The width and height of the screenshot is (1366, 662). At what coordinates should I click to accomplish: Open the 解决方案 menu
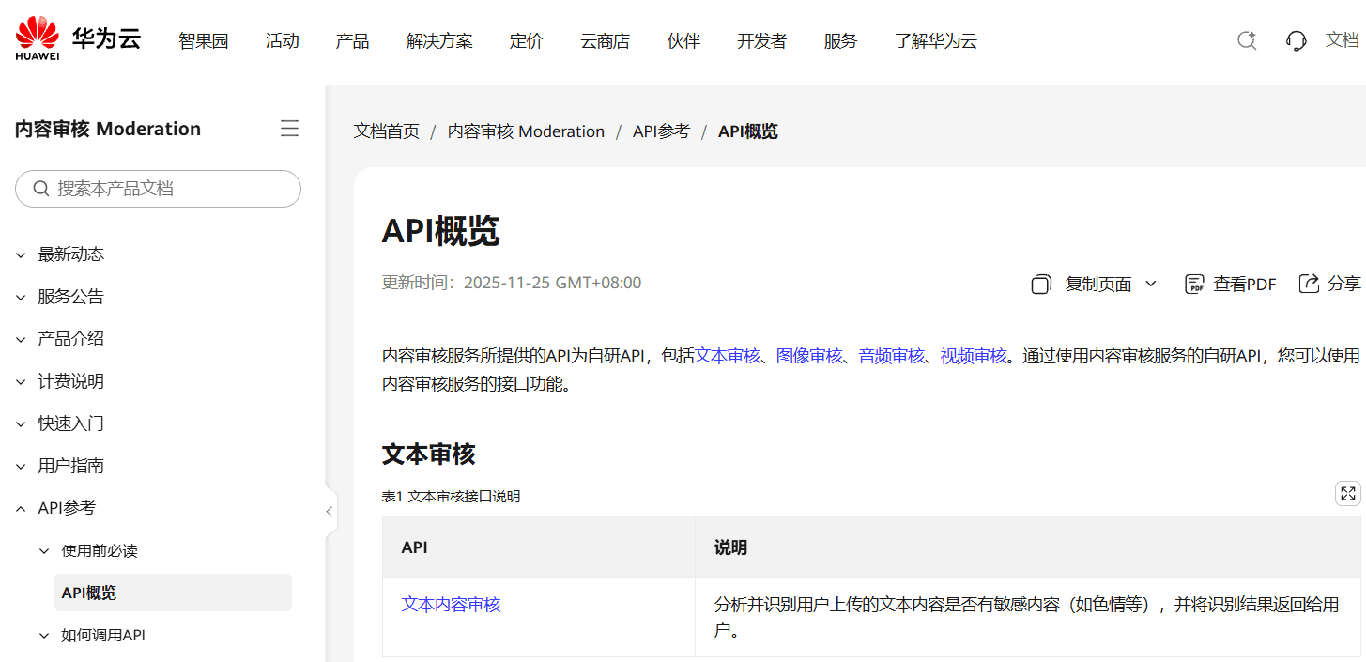coord(439,40)
